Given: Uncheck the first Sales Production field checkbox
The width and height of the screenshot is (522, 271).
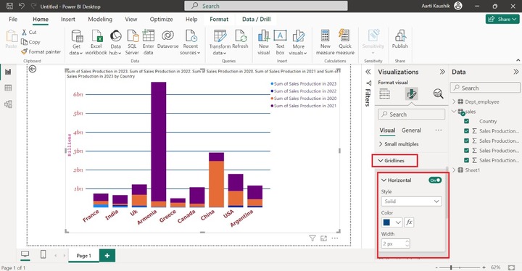Looking at the screenshot, I should (466, 131).
